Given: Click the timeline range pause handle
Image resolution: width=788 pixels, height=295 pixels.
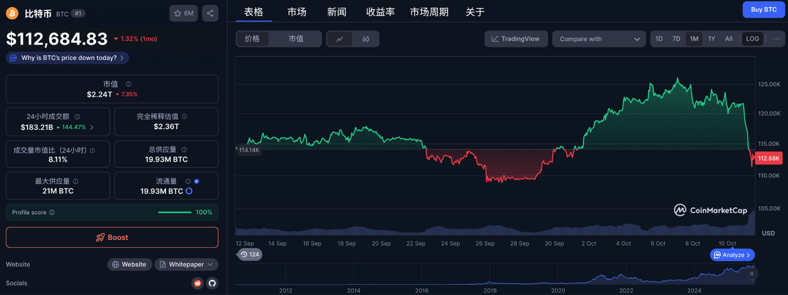Looking at the screenshot, I should [751, 274].
